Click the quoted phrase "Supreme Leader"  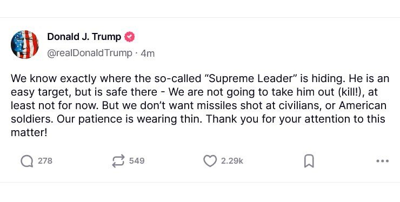point(251,78)
